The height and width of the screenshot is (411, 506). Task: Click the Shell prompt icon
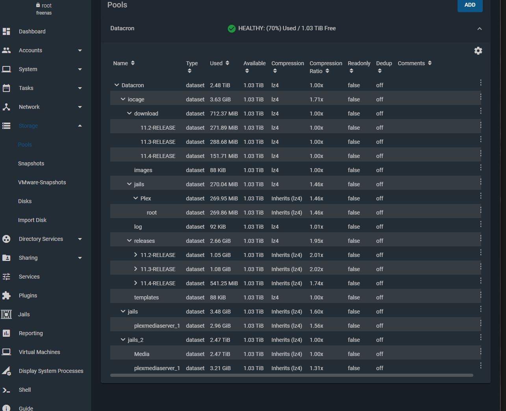coord(6,390)
